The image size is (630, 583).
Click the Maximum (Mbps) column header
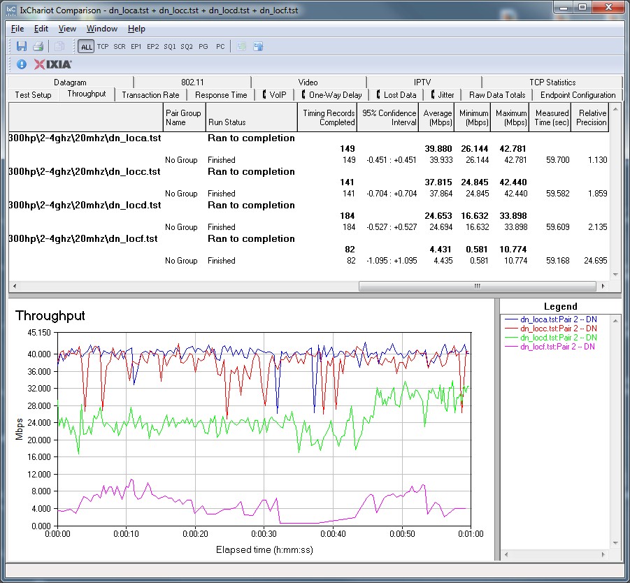[x=510, y=117]
